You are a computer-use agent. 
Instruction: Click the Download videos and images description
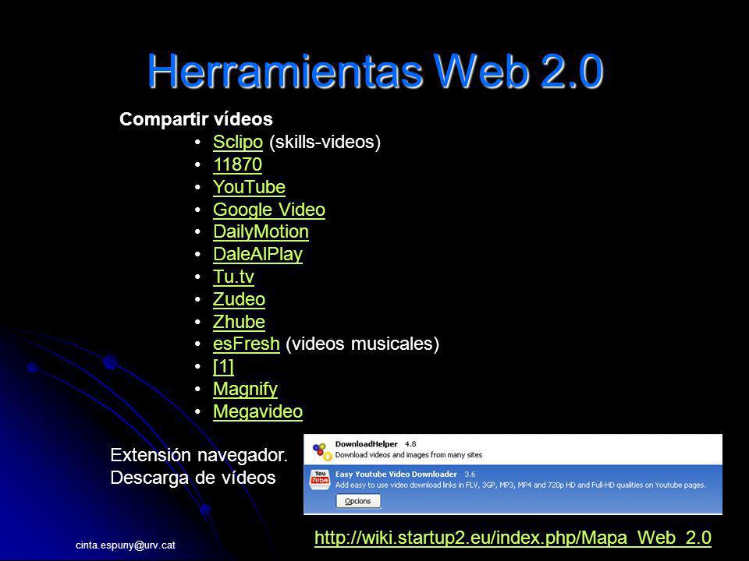click(408, 455)
